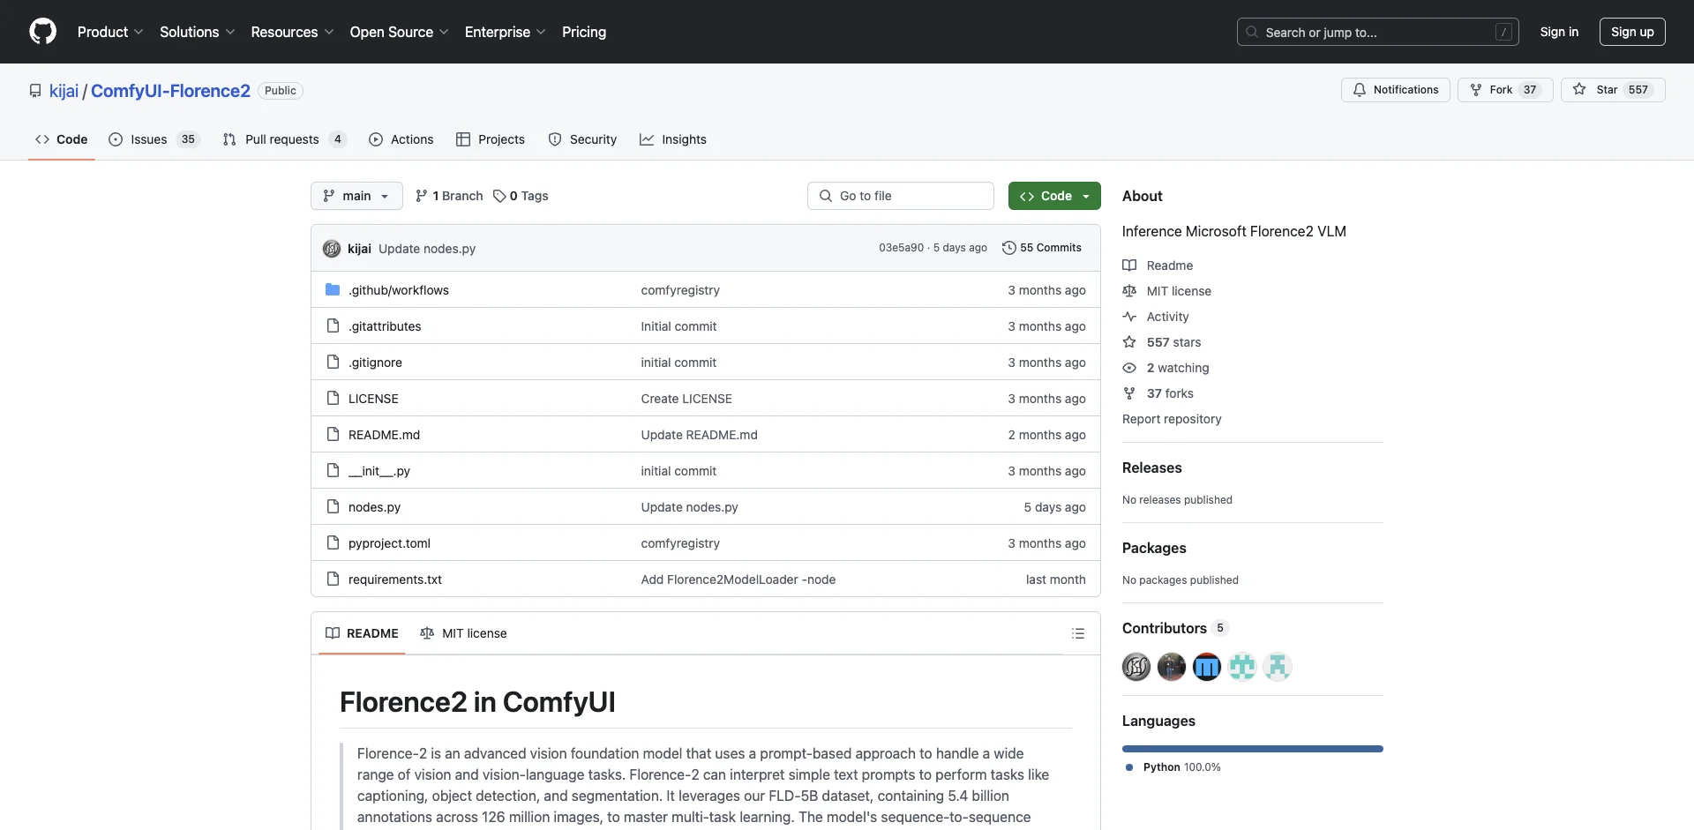View the 1 Branch link

point(449,196)
